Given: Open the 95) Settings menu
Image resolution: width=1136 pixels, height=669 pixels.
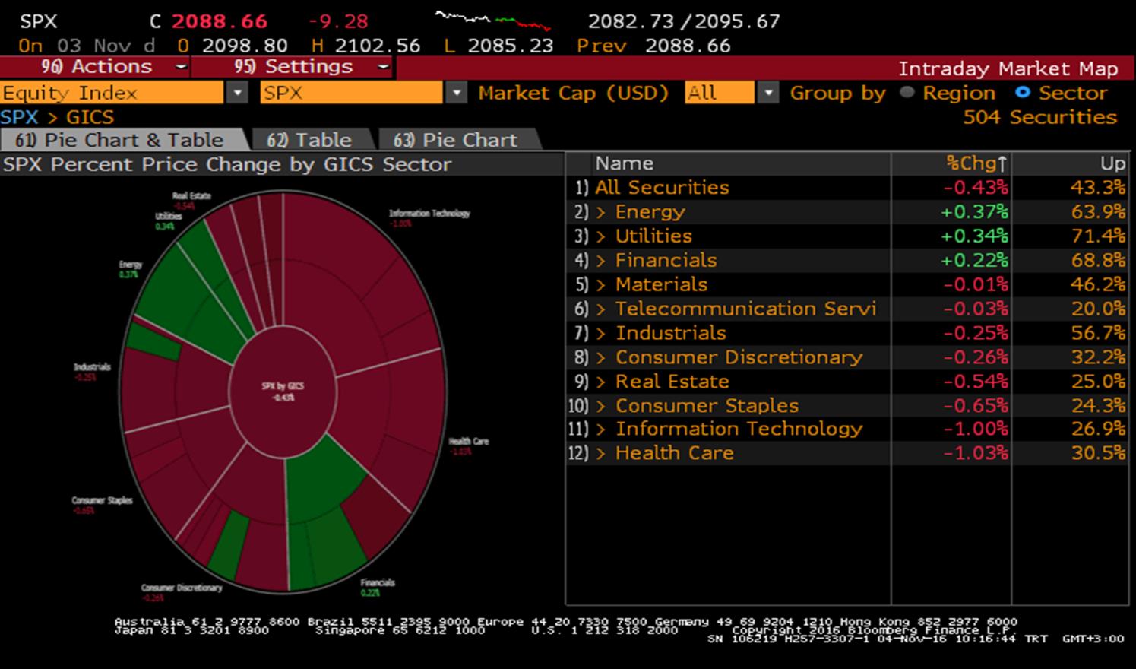Looking at the screenshot, I should (x=294, y=67).
